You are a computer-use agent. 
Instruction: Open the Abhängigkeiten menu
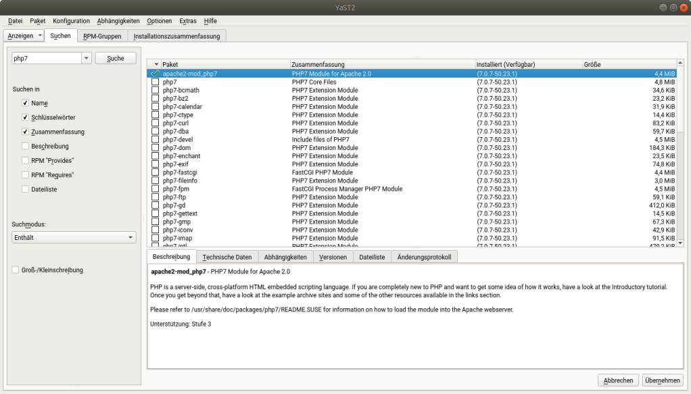coord(118,21)
